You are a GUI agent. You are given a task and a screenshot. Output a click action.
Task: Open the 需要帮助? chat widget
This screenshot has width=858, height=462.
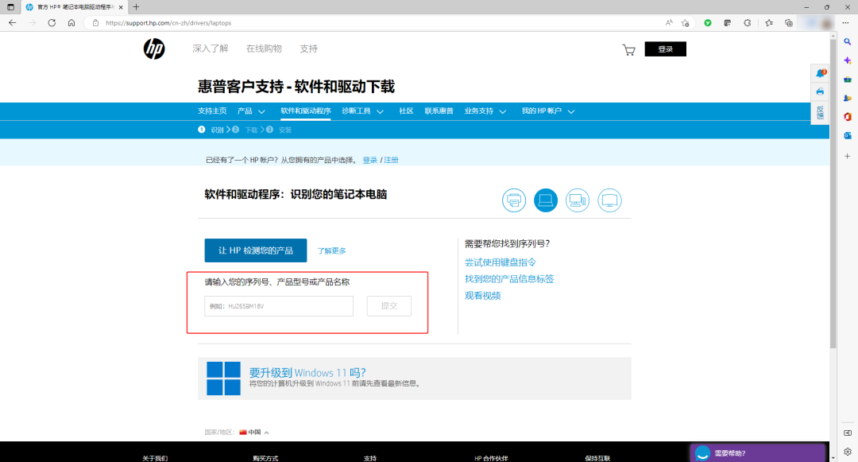pyautogui.click(x=757, y=452)
